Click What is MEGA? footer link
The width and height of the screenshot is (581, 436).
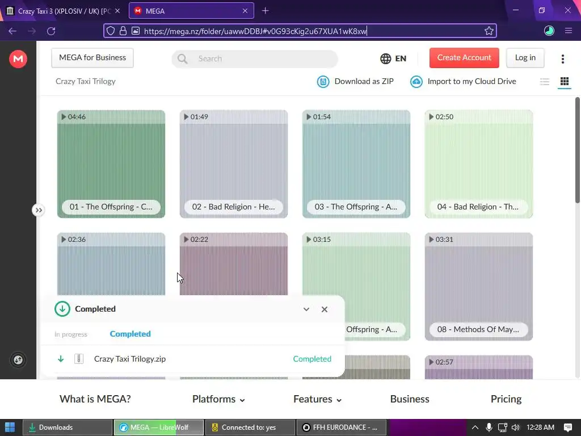(95, 399)
